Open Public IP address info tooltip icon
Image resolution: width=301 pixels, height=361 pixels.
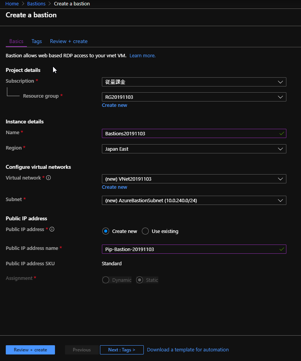click(x=52, y=229)
